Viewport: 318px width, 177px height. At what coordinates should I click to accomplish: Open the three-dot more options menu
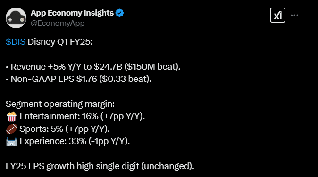(x=294, y=15)
